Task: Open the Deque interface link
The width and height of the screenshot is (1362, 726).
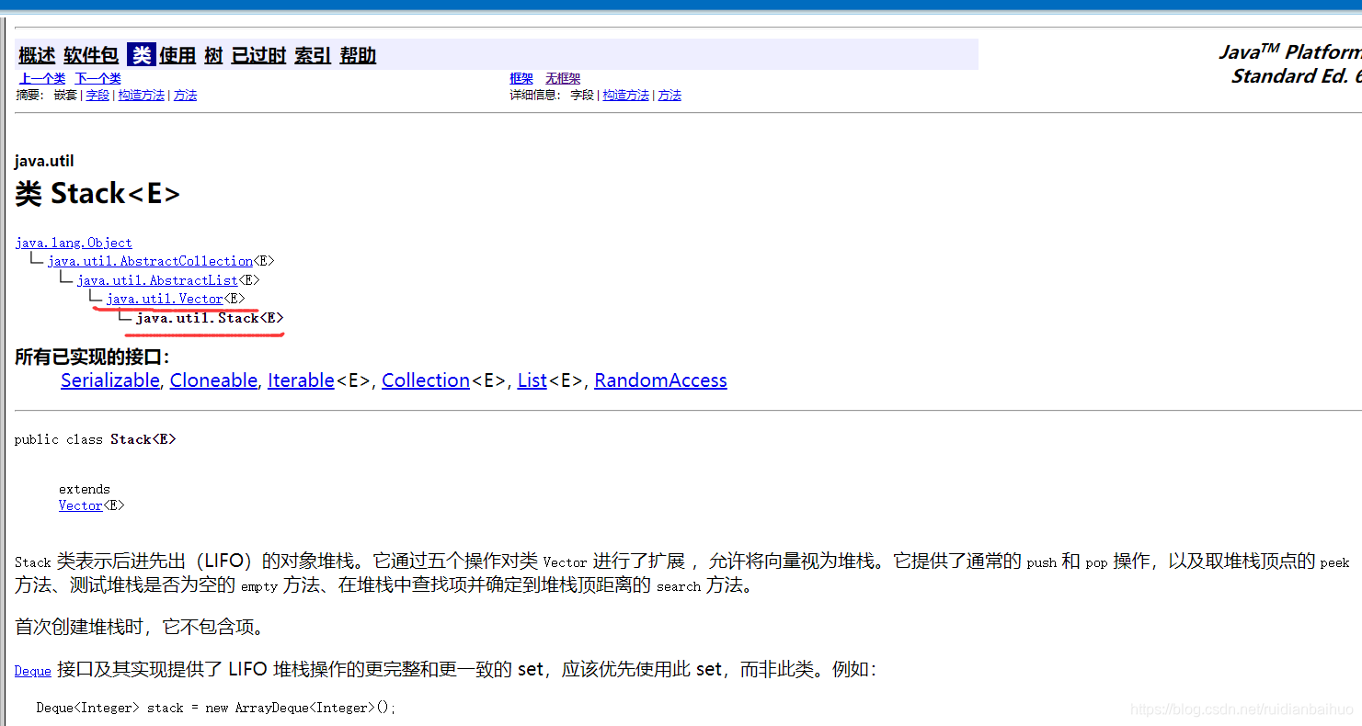Action: pos(33,671)
